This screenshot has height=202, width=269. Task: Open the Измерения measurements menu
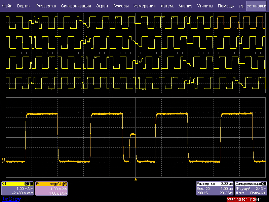tap(144, 6)
